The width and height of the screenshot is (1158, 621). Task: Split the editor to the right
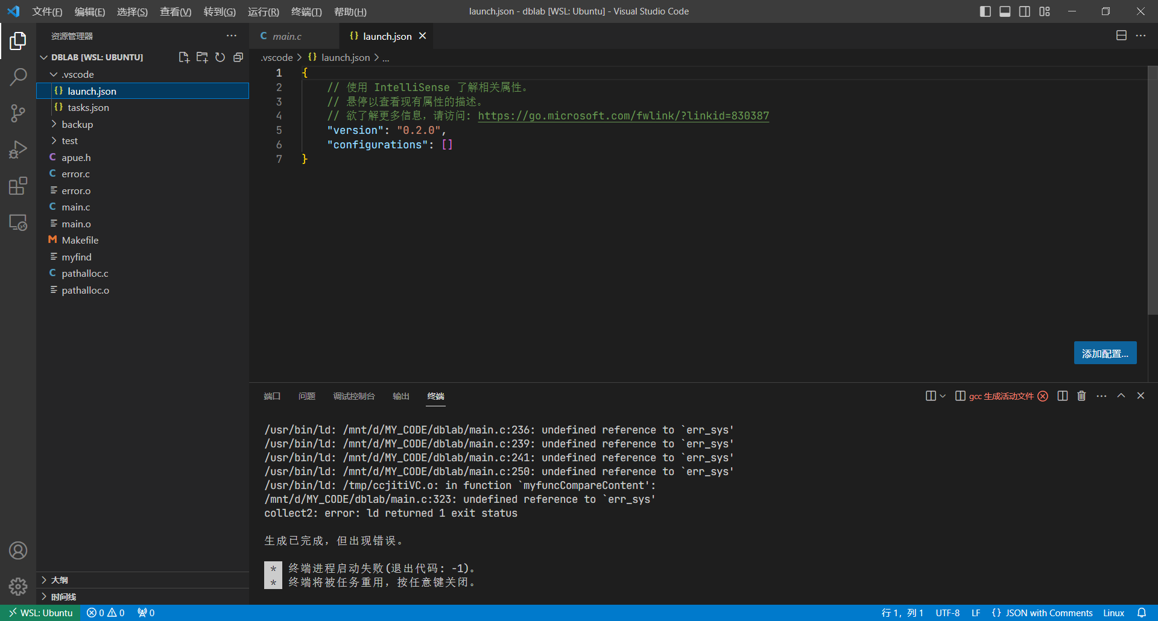tap(1121, 36)
